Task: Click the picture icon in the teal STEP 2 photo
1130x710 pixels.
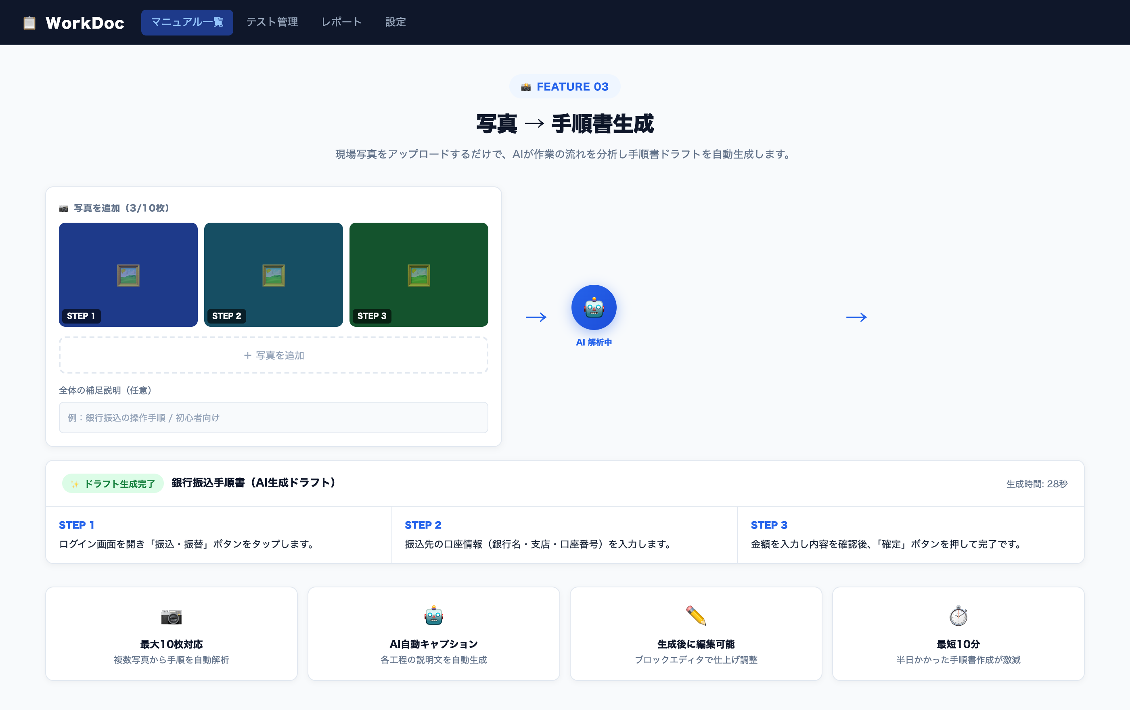Action: [274, 275]
